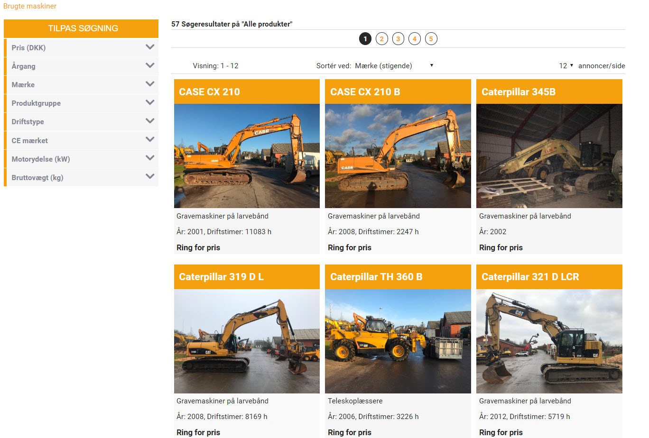The width and height of the screenshot is (649, 438).
Task: View the CASE CX 210 excavator photo
Action: tap(247, 156)
